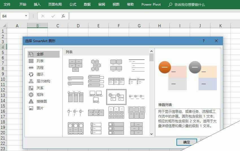Click the formula bar confirm checkmark icon

click(53, 16)
